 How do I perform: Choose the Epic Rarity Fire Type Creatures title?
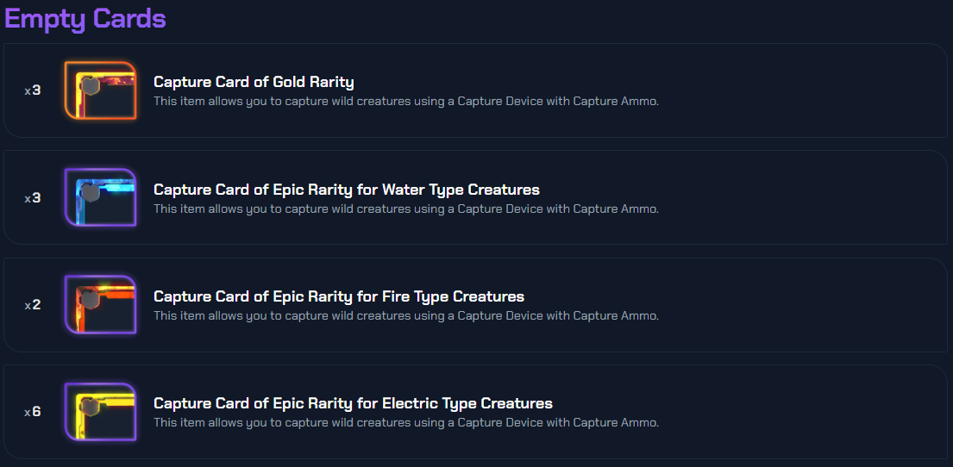(x=338, y=296)
